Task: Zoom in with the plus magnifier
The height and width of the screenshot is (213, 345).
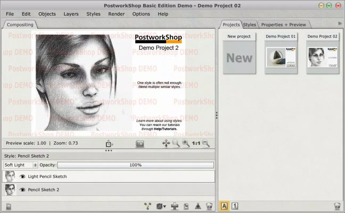Action: (x=186, y=144)
